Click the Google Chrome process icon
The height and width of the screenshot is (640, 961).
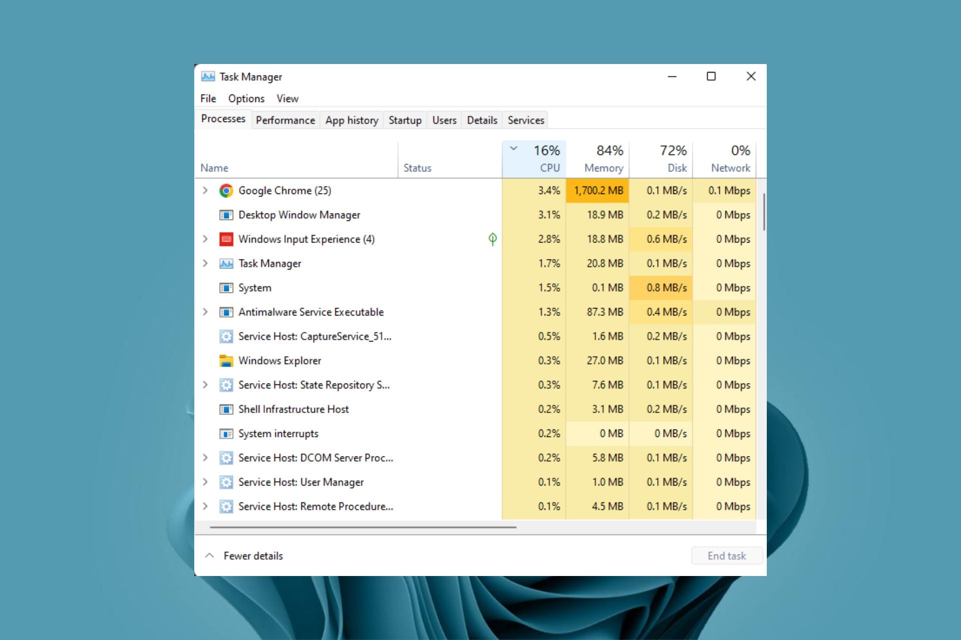point(226,190)
